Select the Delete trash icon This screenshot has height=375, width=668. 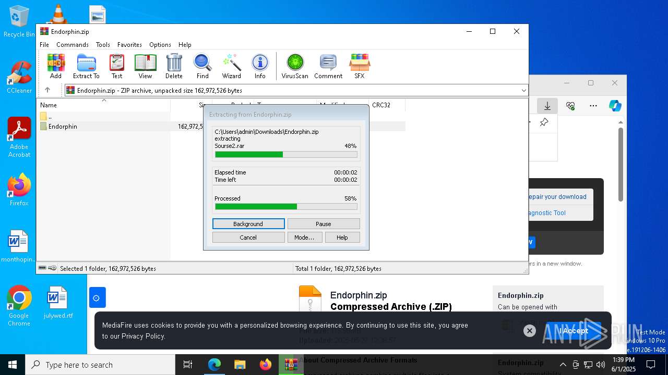tap(174, 66)
